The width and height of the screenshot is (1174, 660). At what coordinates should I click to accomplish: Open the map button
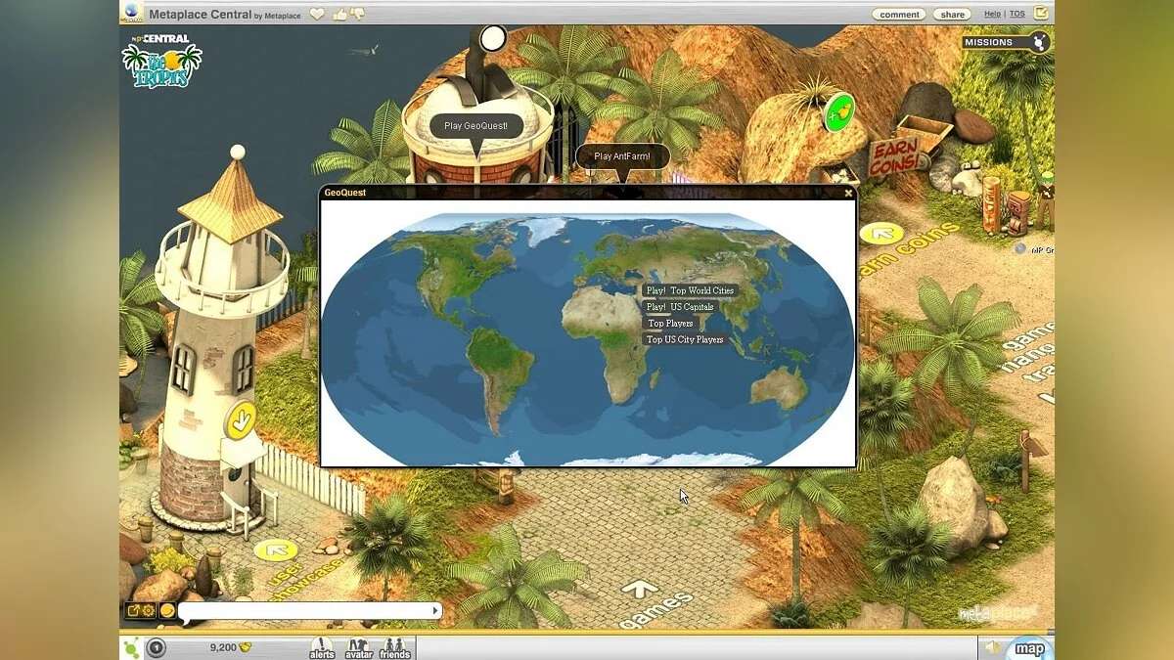pos(1029,648)
